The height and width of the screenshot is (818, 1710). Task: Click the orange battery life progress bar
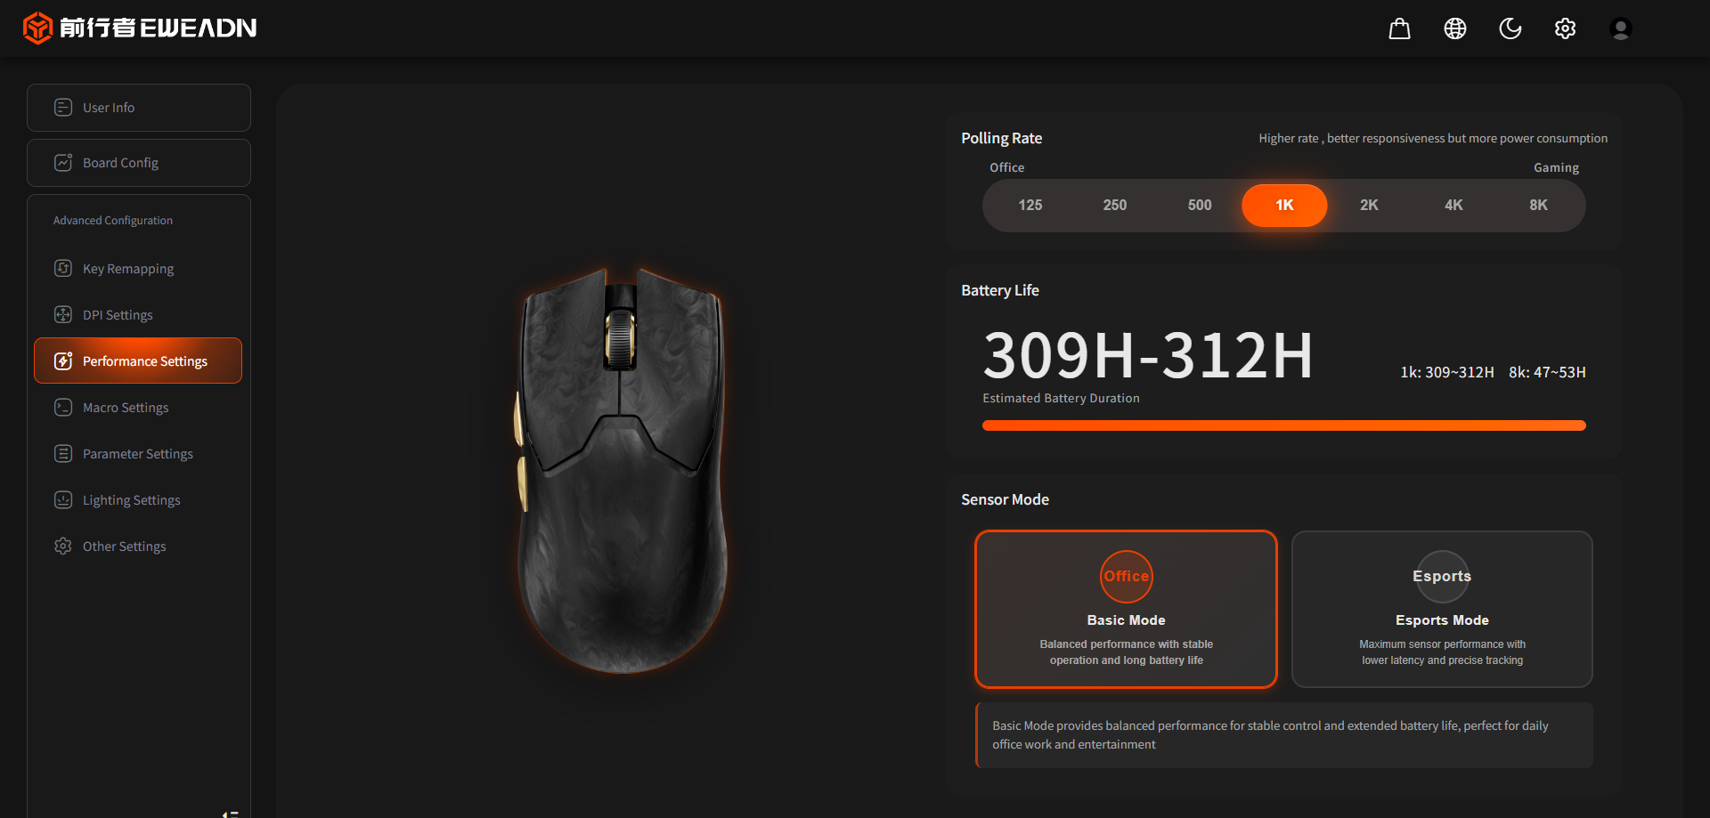pos(1283,425)
